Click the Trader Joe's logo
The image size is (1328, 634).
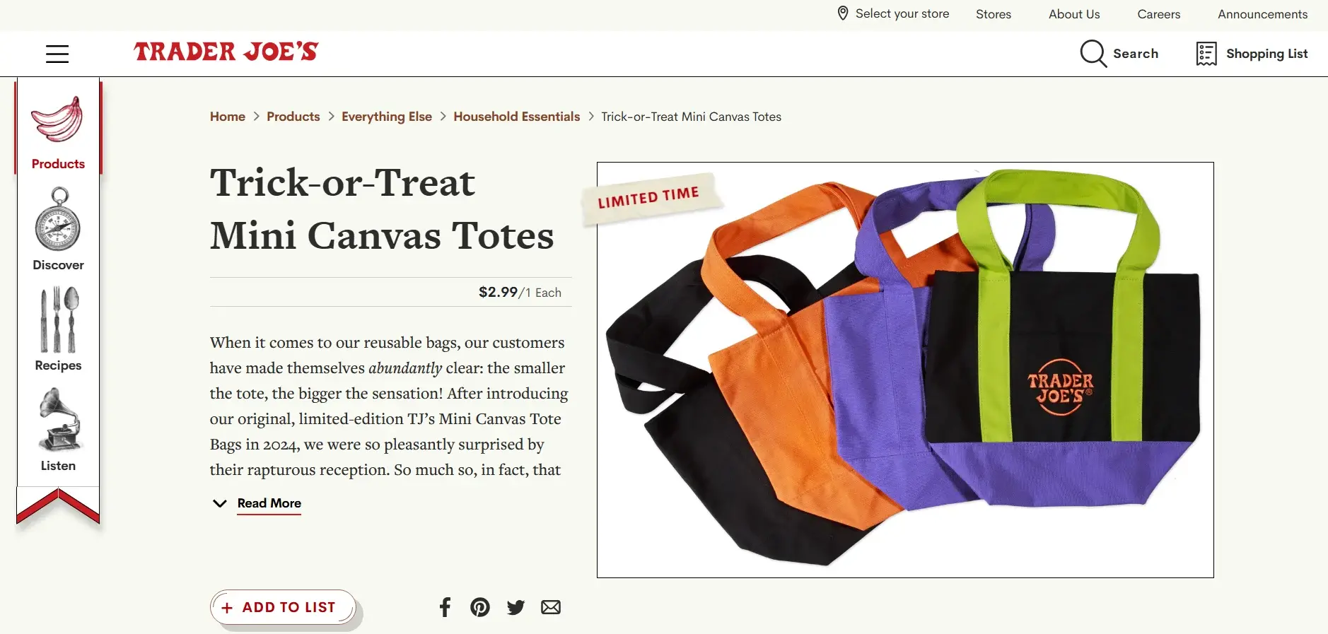[x=226, y=52]
